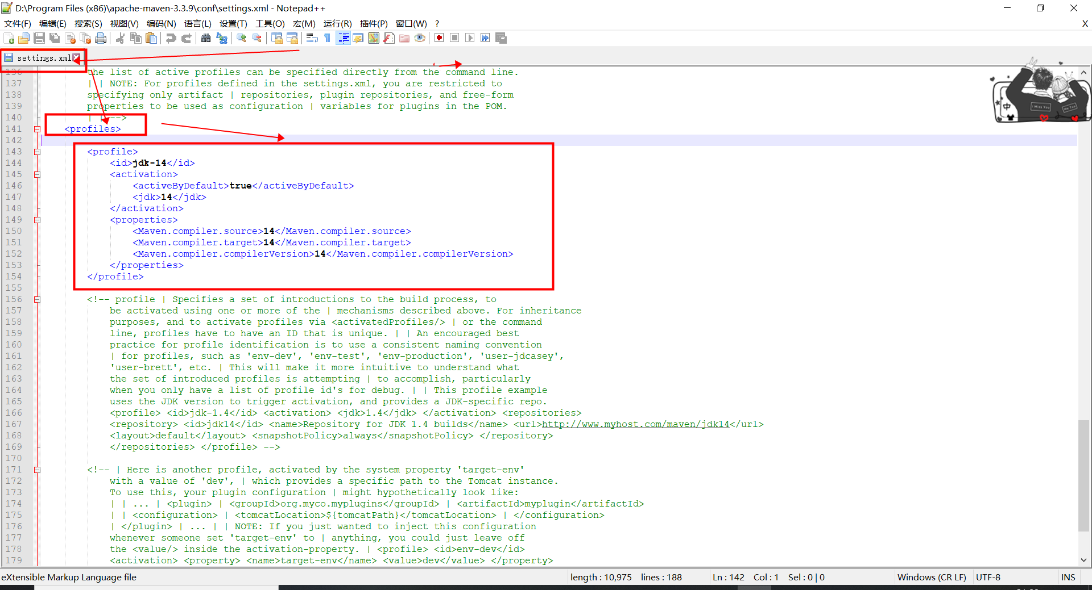The width and height of the screenshot is (1092, 590).
Task: Click the vertical scrollbar thumb
Action: 1083,476
